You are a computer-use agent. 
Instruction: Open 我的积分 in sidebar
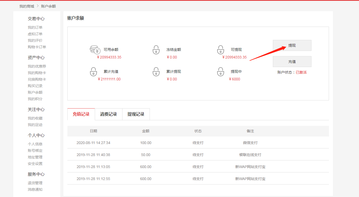click(x=35, y=99)
